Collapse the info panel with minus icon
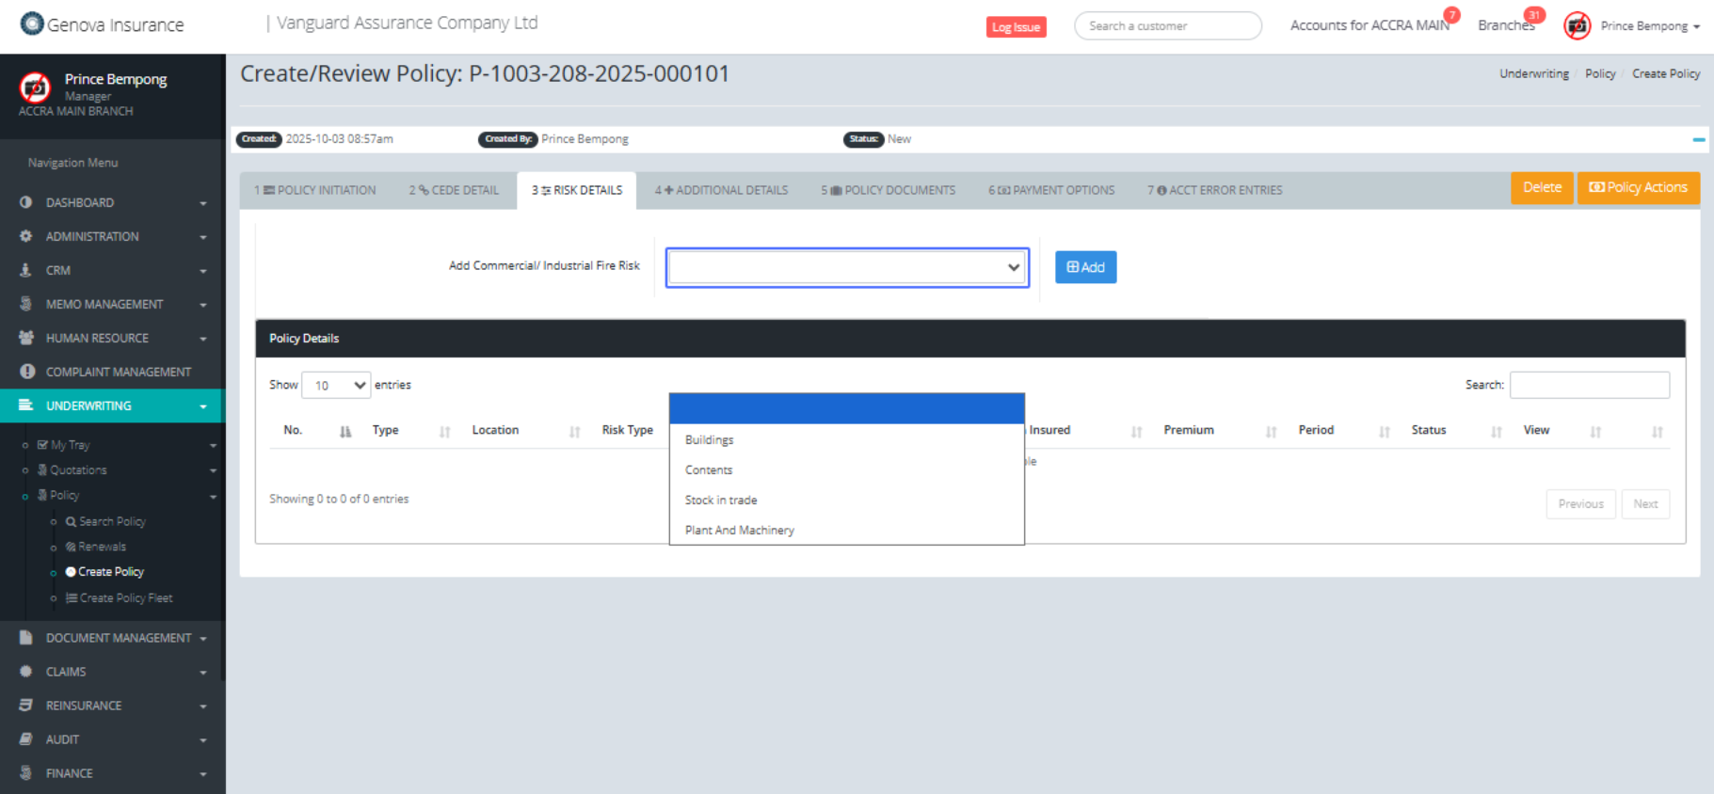The width and height of the screenshot is (1714, 794). (1698, 139)
